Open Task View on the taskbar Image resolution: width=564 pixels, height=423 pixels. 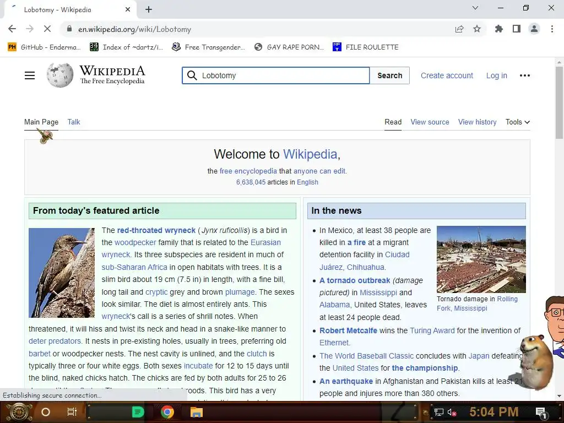[x=72, y=412]
